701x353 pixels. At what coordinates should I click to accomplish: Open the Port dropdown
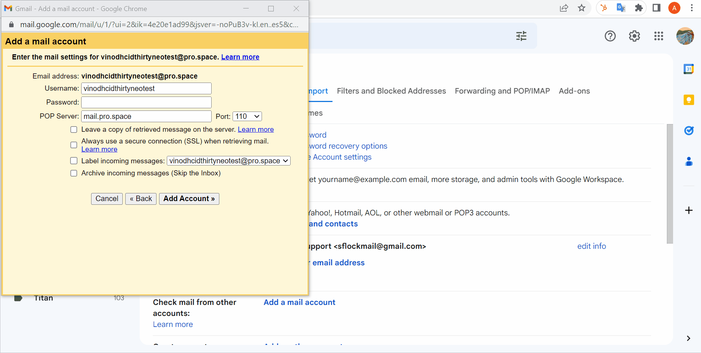point(247,116)
